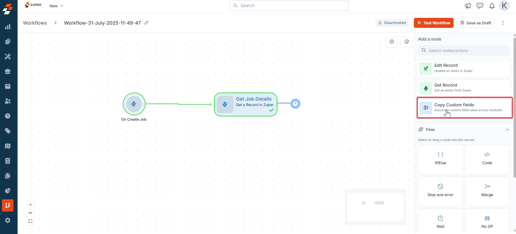This screenshot has height=234, width=516.
Task: Select the Merge flow node
Action: 487,191
